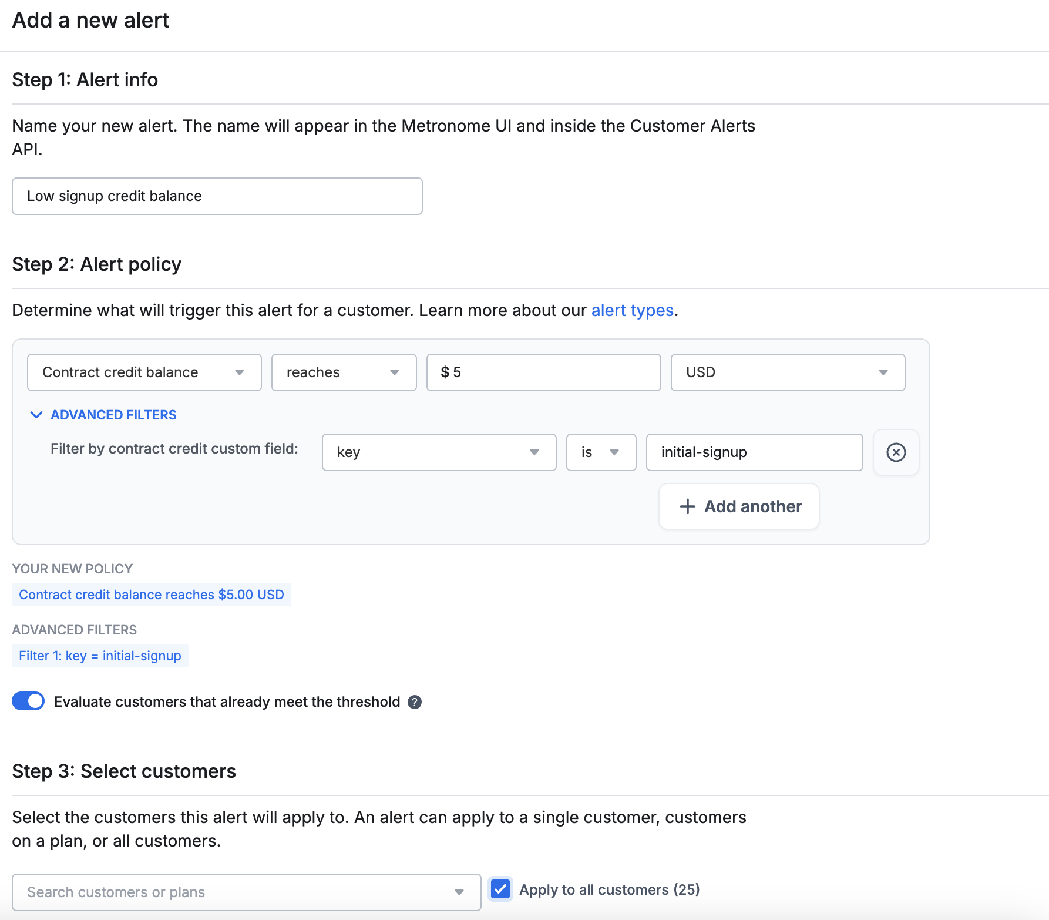Toggle Evaluate customers that already meet threshold
The height and width of the screenshot is (920, 1049).
pyautogui.click(x=28, y=701)
